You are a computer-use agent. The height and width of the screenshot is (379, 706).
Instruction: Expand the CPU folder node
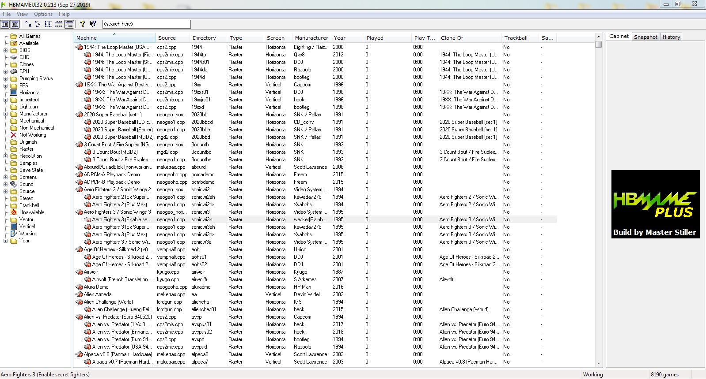click(x=6, y=71)
